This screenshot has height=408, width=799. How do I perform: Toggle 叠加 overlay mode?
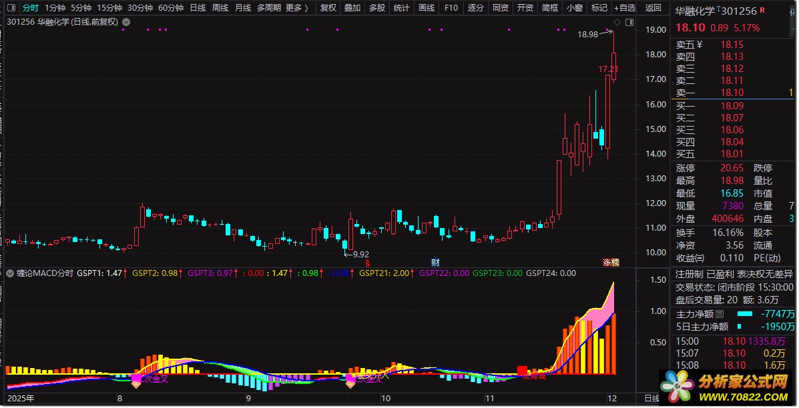352,7
